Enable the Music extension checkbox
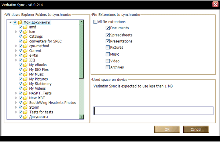 [x=107, y=54]
